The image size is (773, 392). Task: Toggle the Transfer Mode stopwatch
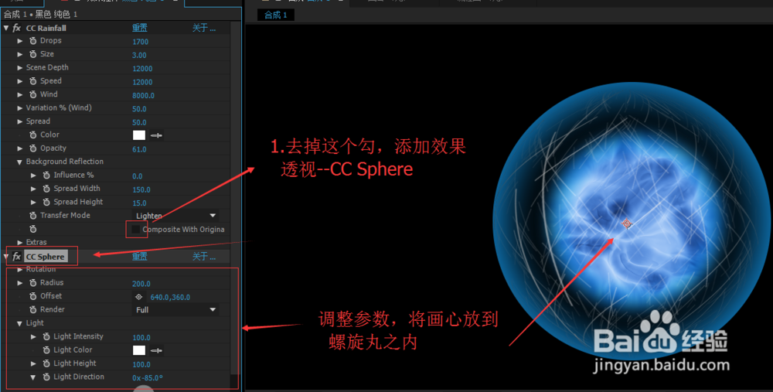33,216
